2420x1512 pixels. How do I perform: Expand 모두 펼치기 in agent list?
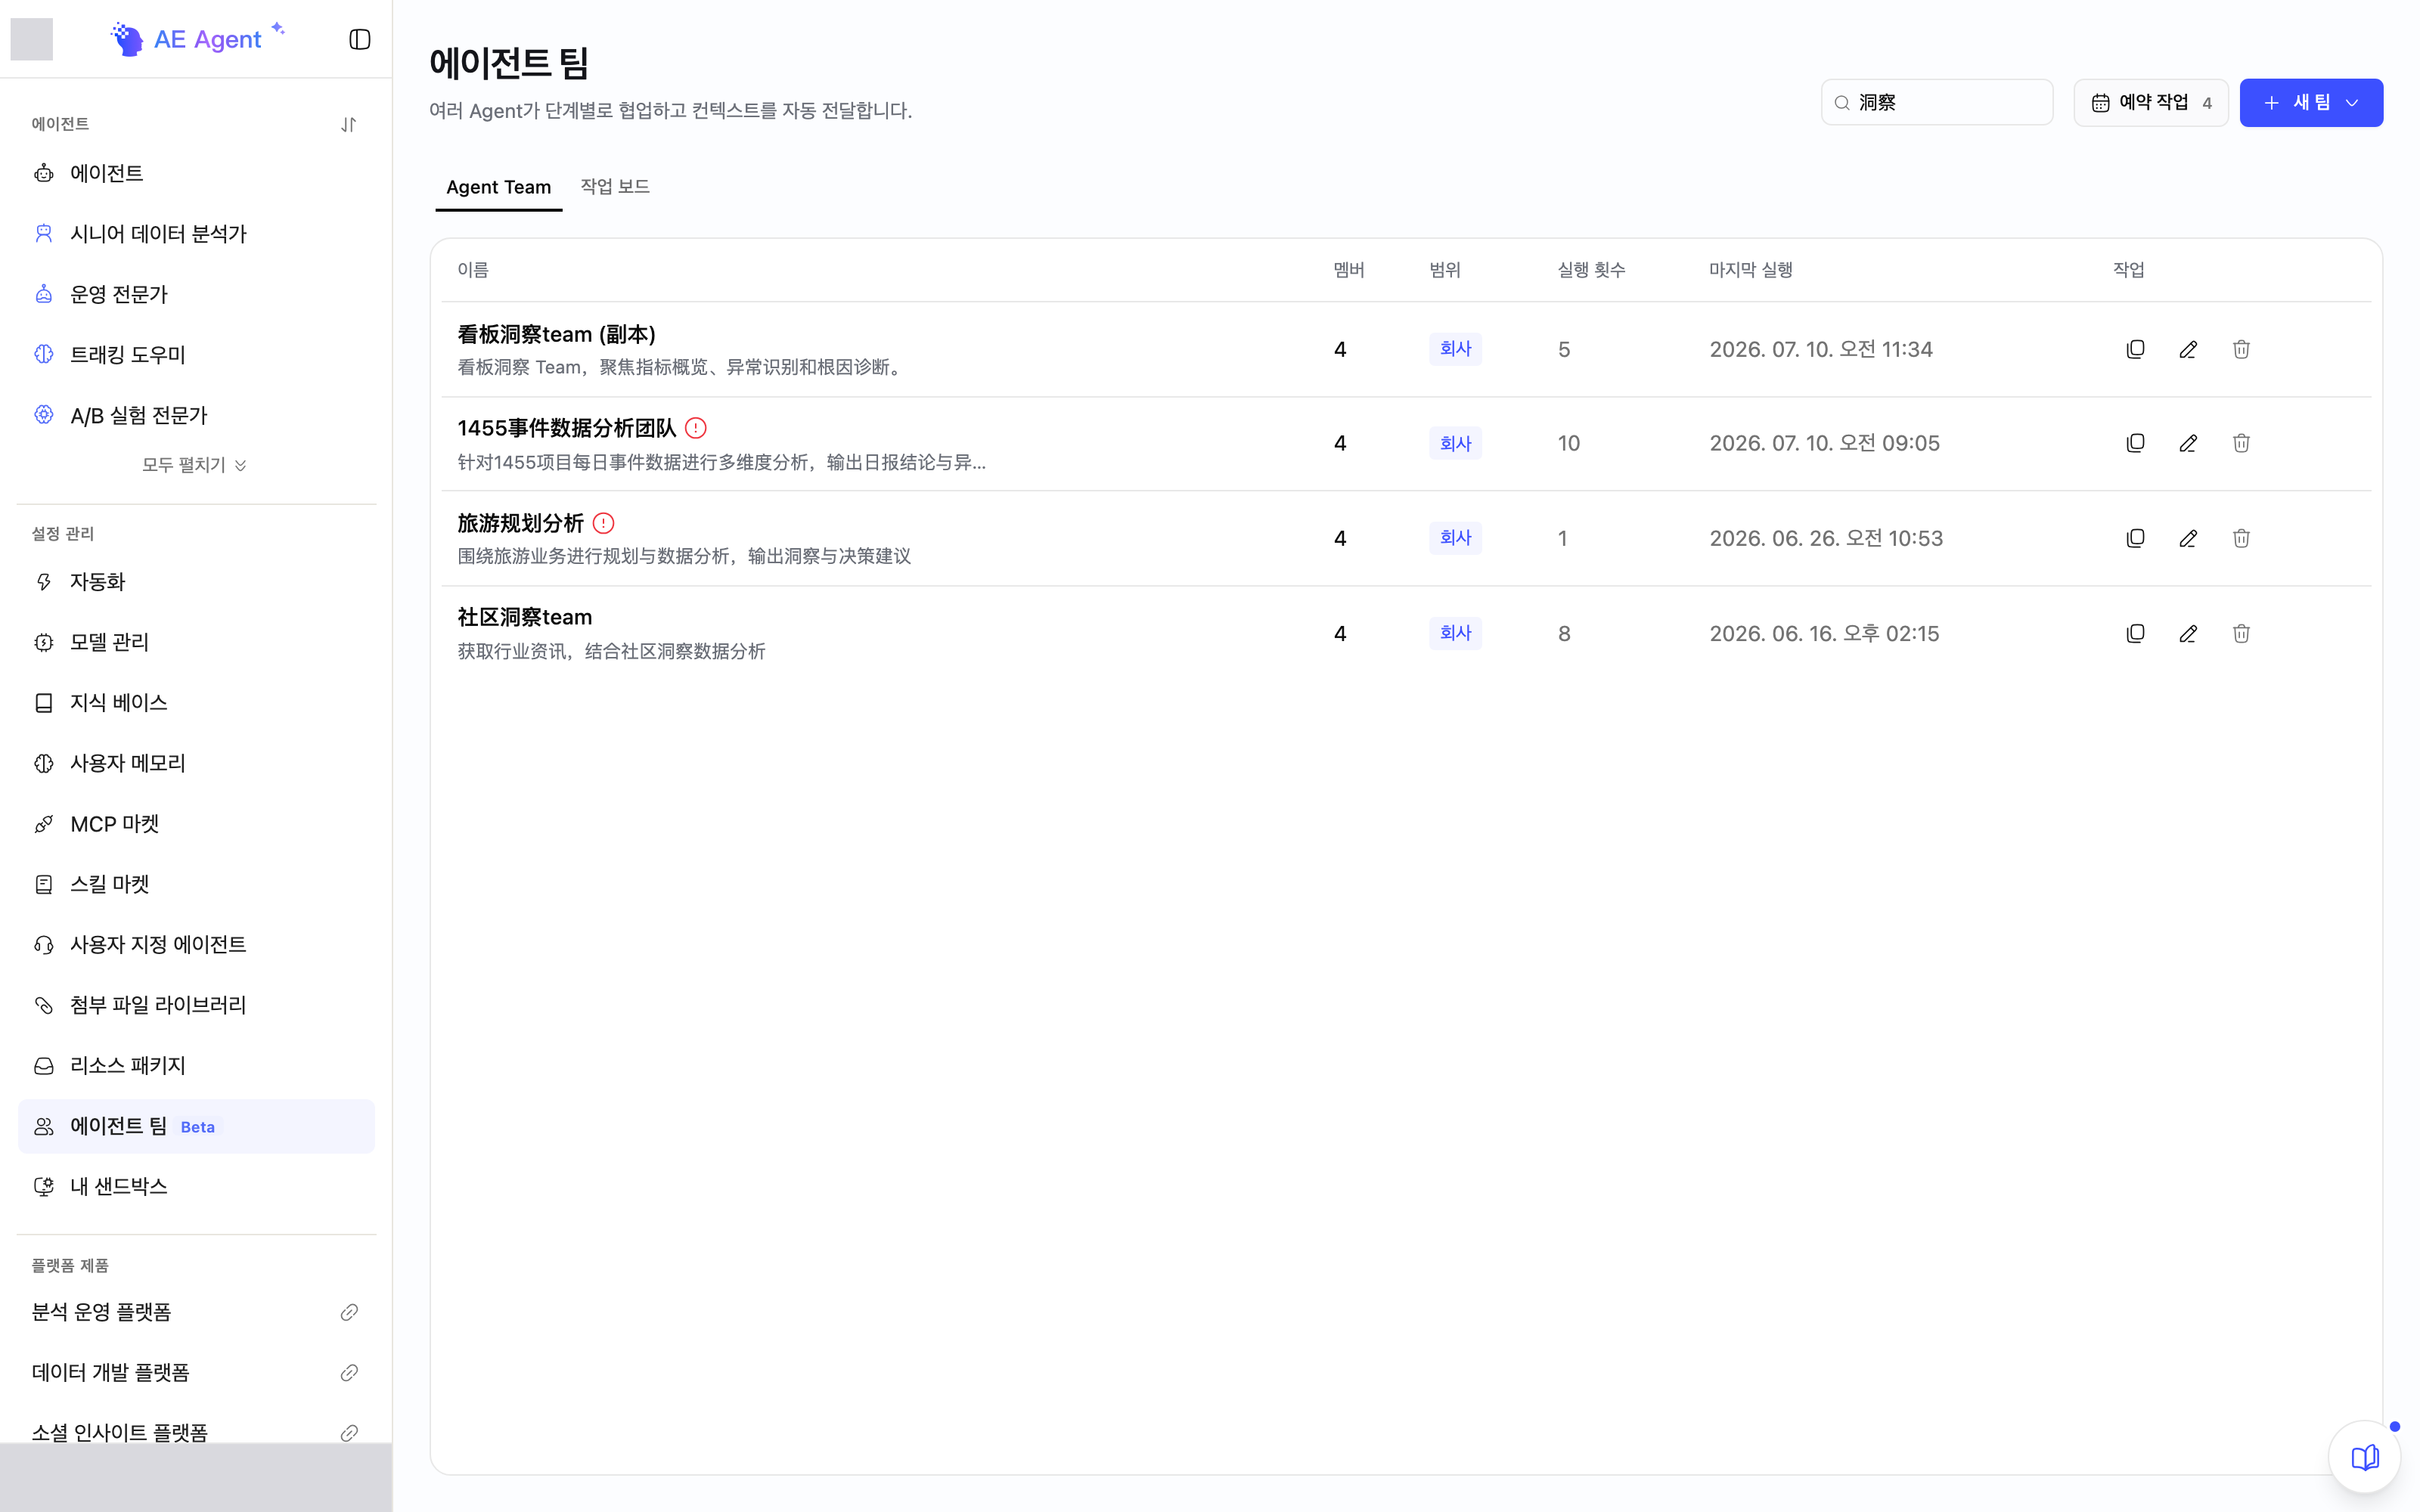point(195,465)
